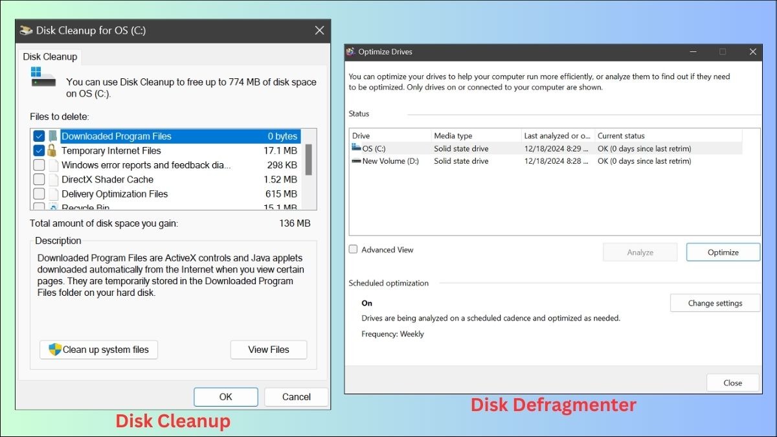Image resolution: width=777 pixels, height=437 pixels.
Task: Uncheck the Temporary Internet Files checkbox
Action: click(39, 150)
